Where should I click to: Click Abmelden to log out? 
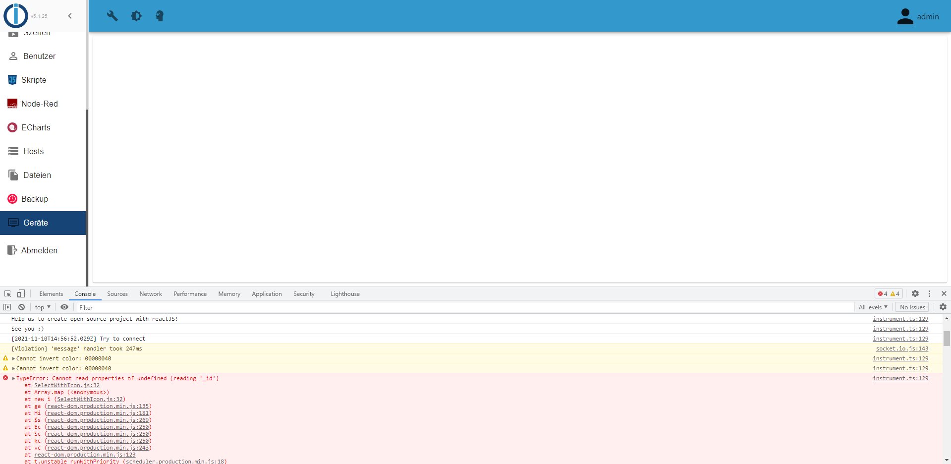click(43, 250)
